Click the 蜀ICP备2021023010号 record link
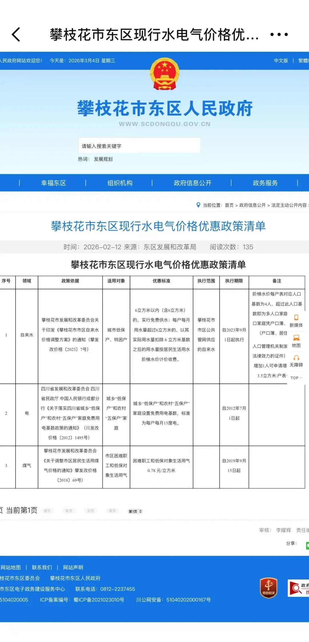309x642 pixels. point(99,600)
